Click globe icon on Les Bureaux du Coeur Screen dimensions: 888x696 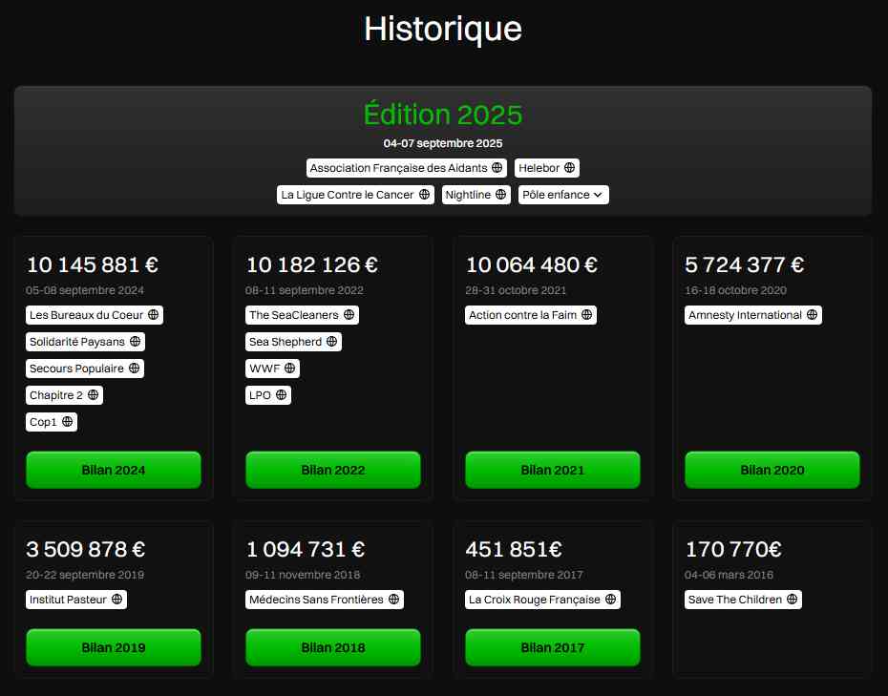[x=153, y=315]
